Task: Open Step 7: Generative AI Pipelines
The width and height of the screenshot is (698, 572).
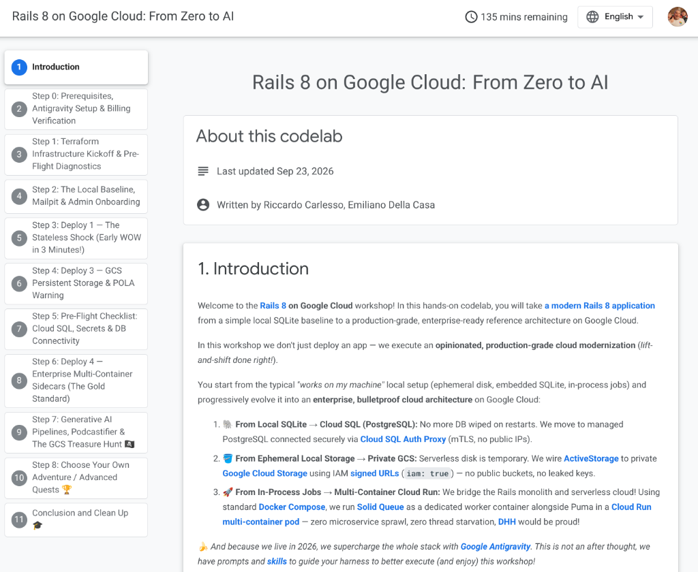Action: (76, 432)
